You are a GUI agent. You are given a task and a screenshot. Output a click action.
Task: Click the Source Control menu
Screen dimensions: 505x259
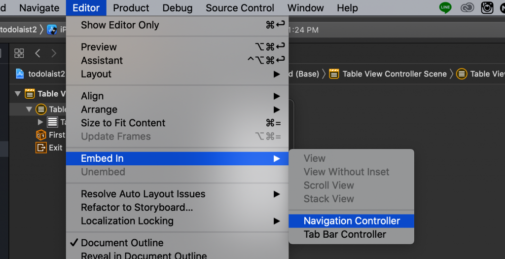click(x=240, y=8)
